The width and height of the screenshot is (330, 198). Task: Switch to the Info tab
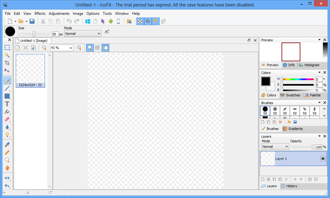click(289, 65)
